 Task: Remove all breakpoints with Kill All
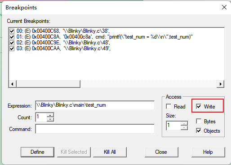click(x=110, y=152)
